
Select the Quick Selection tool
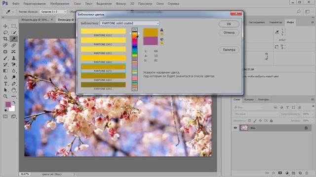click(13, 32)
